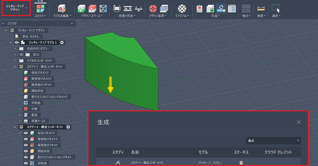Collapse the ジェネレーティブ デザイン root node
Image resolution: width=318 pixels, height=166 pixels.
pos(6,30)
